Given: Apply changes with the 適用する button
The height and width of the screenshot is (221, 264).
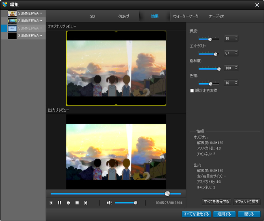Looking at the screenshot, I should (x=224, y=214).
